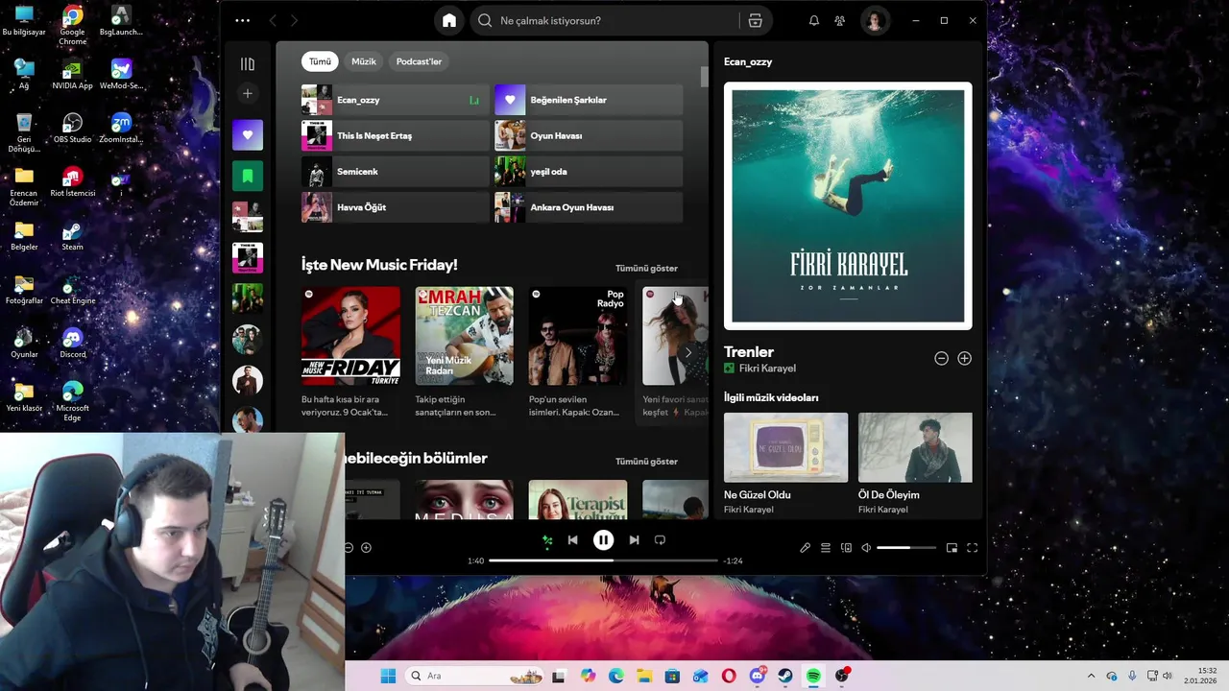The height and width of the screenshot is (691, 1229).
Task: Open Windows Start button
Action: (388, 676)
